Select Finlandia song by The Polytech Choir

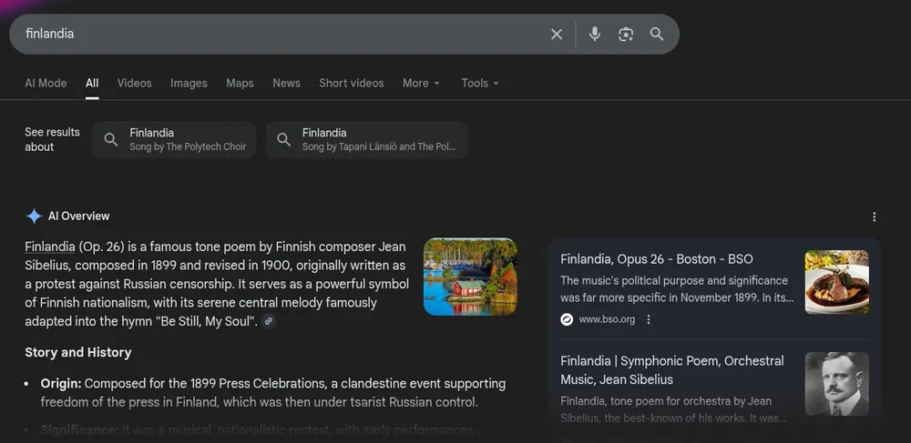pyautogui.click(x=175, y=139)
